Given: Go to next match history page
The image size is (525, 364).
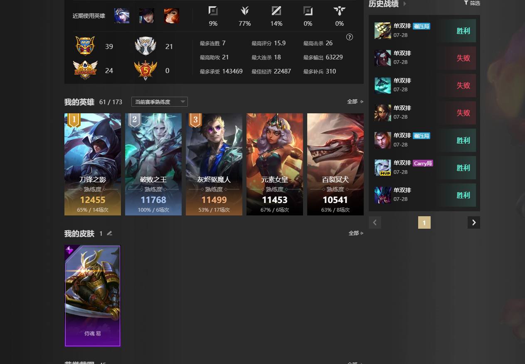Looking at the screenshot, I should click(x=474, y=222).
